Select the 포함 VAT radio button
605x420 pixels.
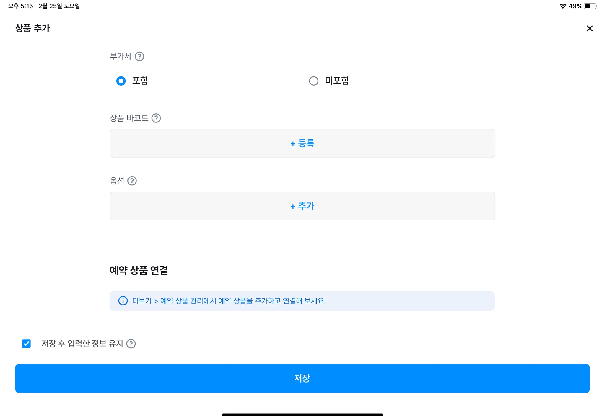pos(121,81)
